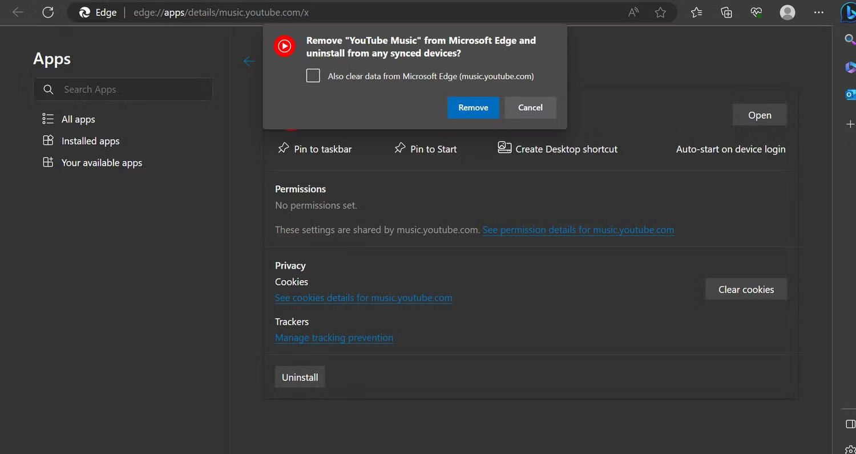Screen dimensions: 856x454
Task: Open the Settings and more ellipsis menu
Action: [818, 12]
